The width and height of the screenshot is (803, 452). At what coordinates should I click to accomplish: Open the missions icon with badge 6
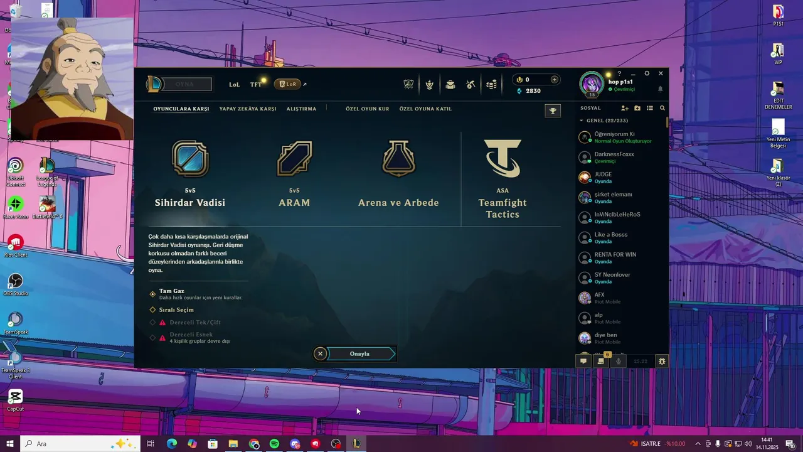(x=601, y=361)
